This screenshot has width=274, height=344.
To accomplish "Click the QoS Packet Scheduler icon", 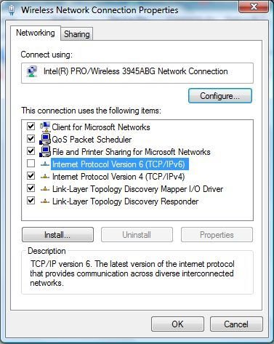I will click(x=45, y=139).
